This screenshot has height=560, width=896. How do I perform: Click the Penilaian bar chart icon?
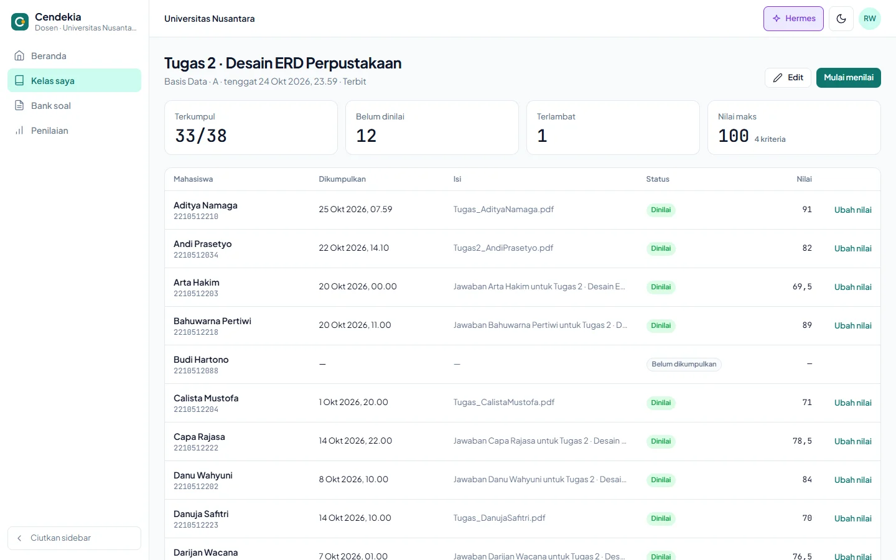(19, 131)
